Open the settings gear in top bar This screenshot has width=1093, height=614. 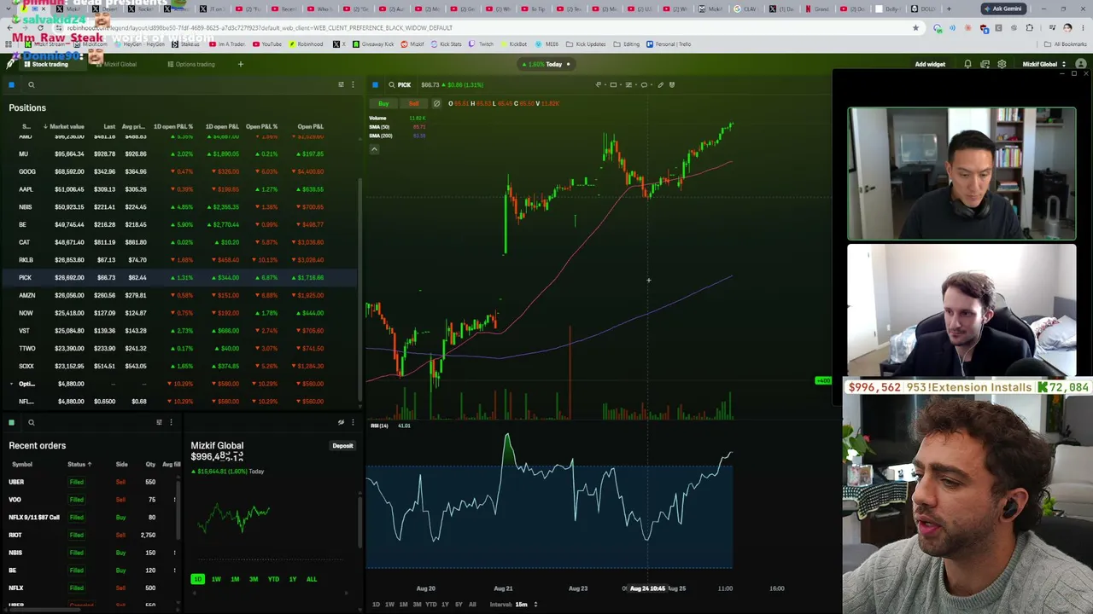(x=1002, y=64)
